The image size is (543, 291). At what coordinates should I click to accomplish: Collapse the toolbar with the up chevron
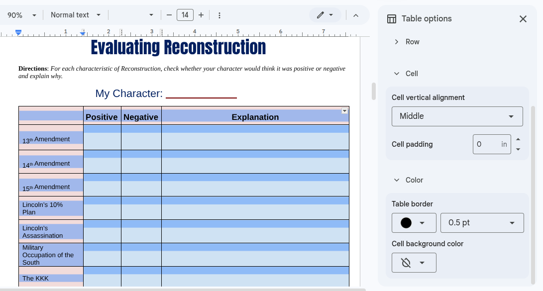coord(356,15)
